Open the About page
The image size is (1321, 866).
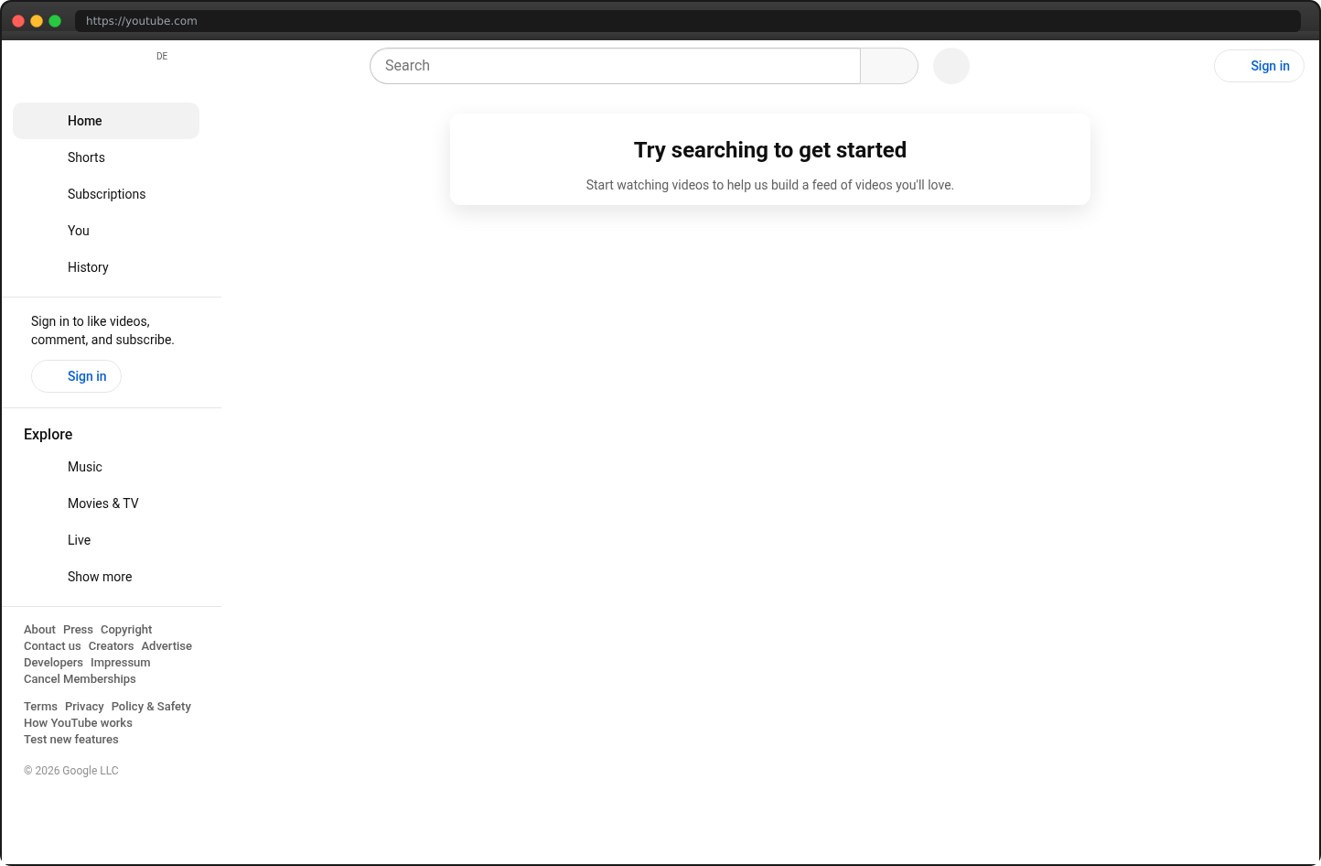(x=39, y=629)
